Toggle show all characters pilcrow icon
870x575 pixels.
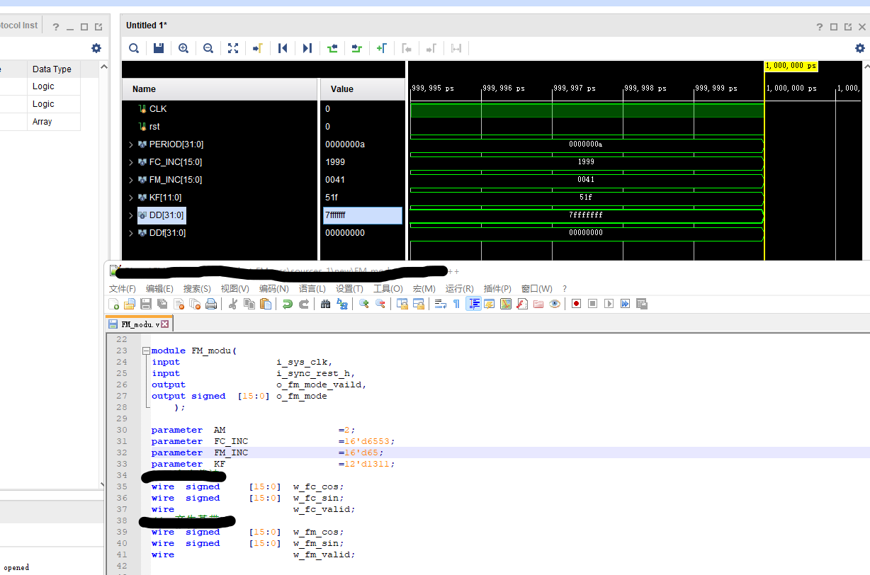point(456,304)
